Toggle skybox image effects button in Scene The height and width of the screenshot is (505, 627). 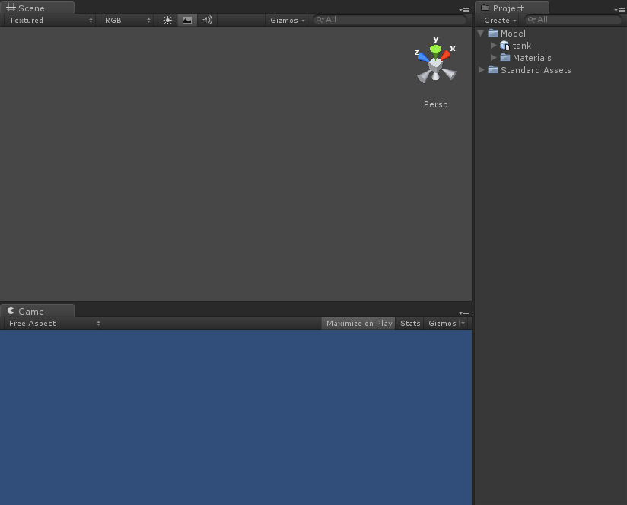[187, 20]
